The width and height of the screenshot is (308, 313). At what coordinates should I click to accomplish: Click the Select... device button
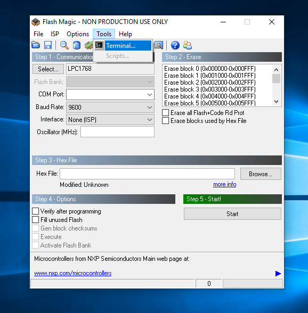[x=48, y=69]
